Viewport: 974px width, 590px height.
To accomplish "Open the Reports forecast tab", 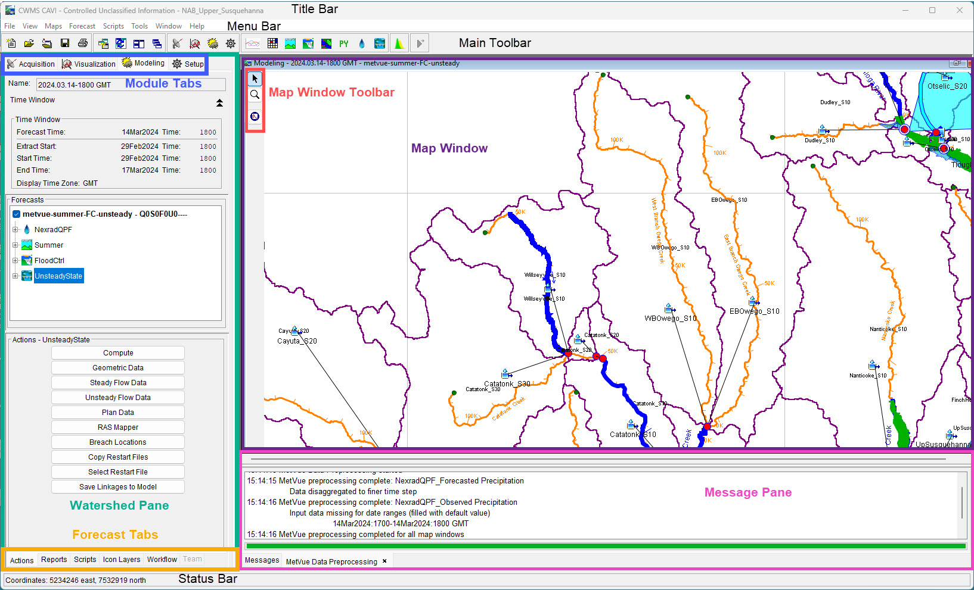I will 54,560.
